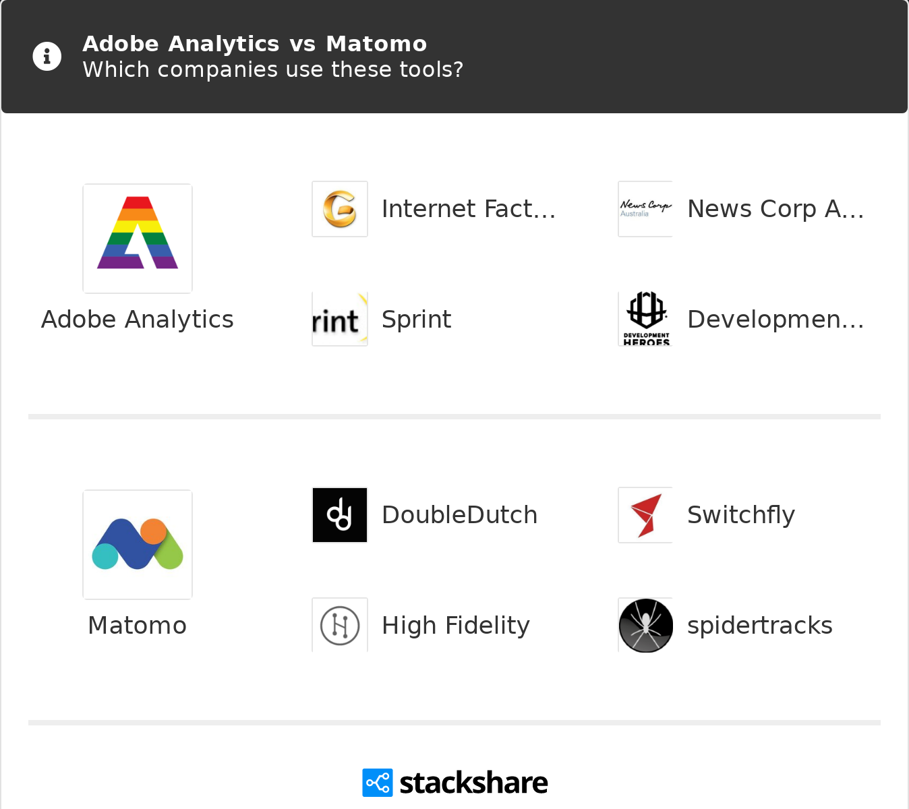Open the Adobe Analytics text link

coord(138,320)
